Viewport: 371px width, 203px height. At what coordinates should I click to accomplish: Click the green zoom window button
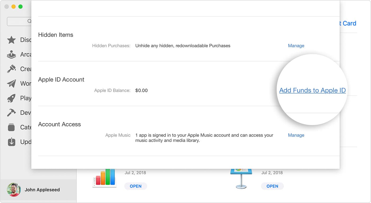click(x=20, y=7)
